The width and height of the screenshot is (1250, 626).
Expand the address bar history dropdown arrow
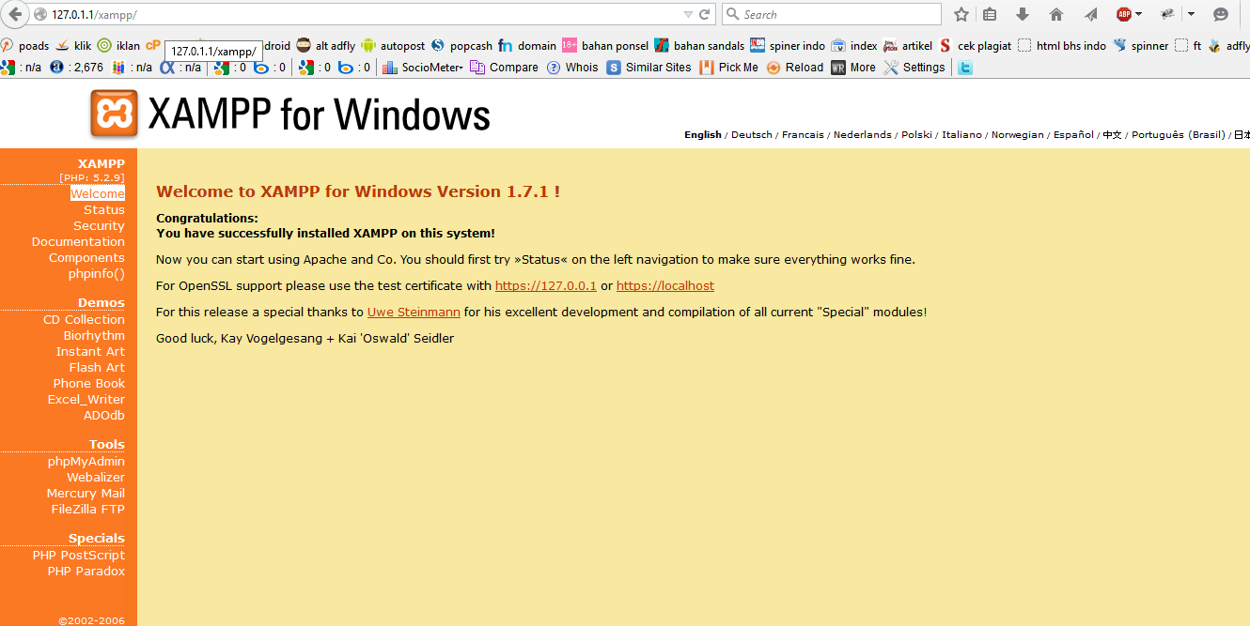point(688,14)
